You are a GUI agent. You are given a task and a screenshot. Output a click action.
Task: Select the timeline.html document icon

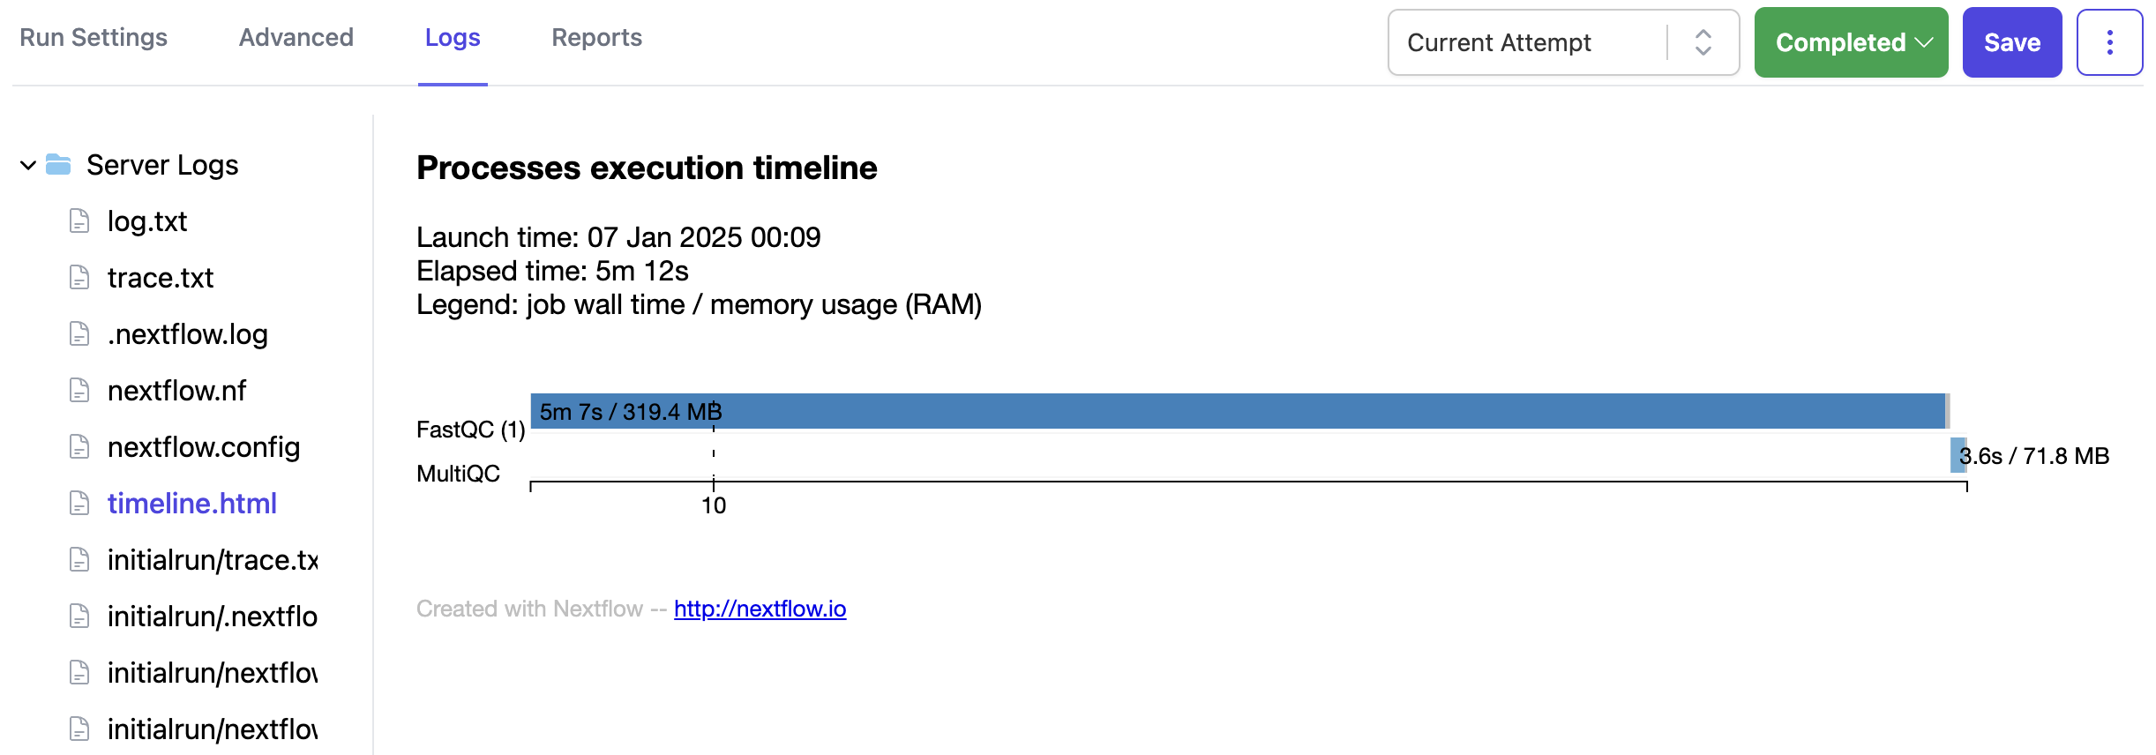79,503
